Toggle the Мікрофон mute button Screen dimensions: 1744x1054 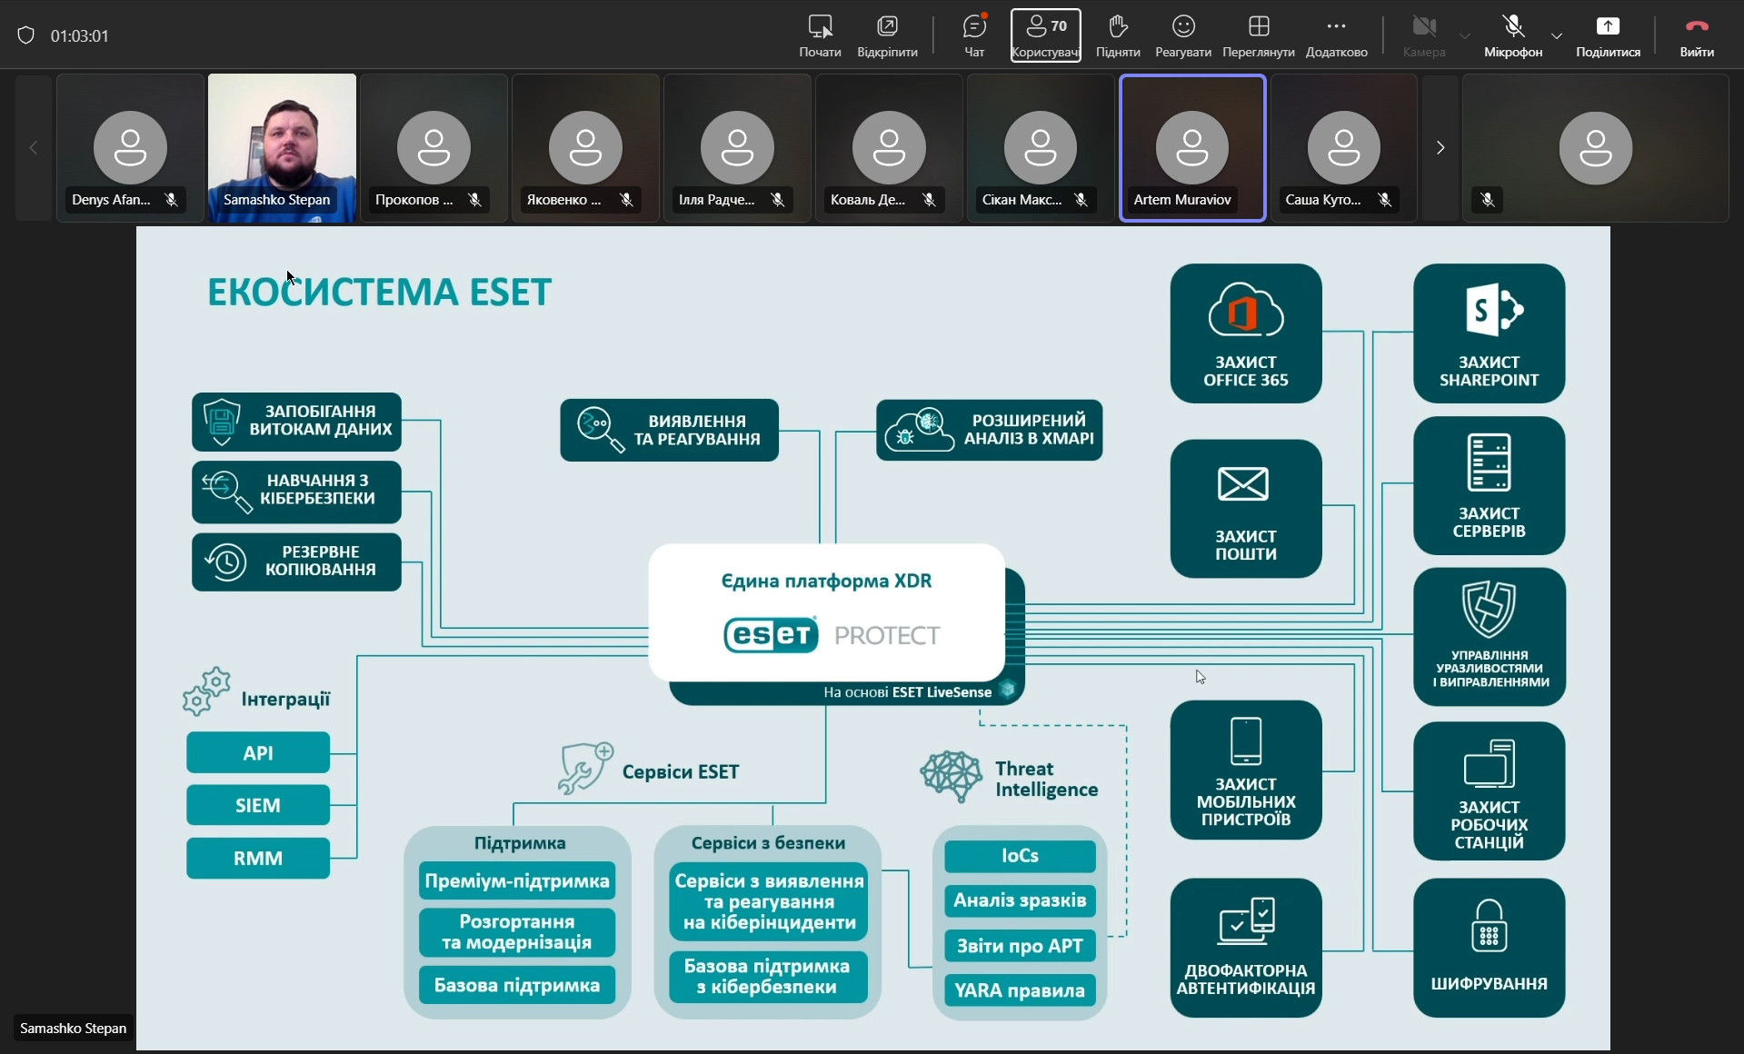point(1512,35)
